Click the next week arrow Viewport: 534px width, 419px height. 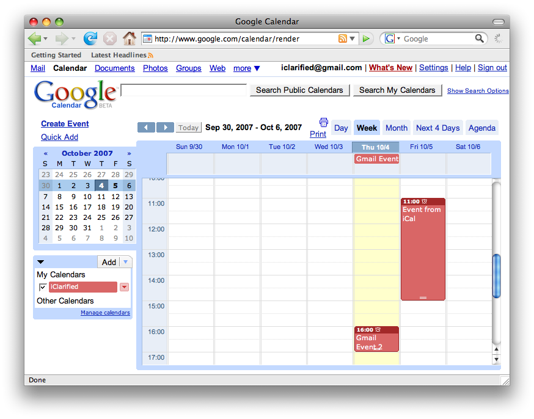[165, 127]
